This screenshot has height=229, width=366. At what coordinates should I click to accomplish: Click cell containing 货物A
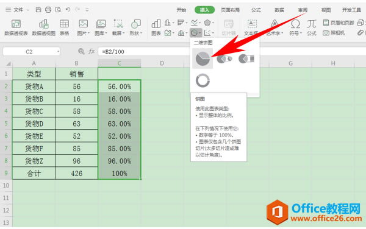point(34,86)
